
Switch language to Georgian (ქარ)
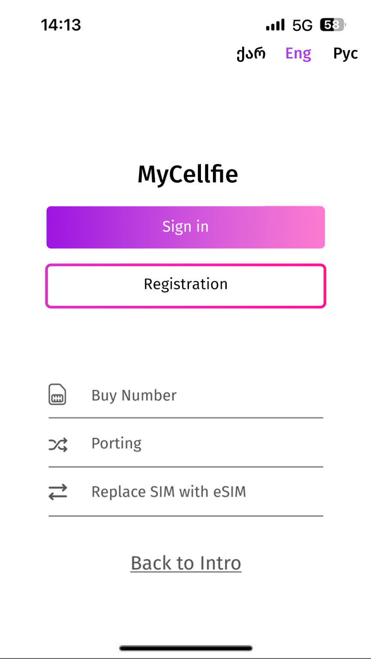pos(251,53)
